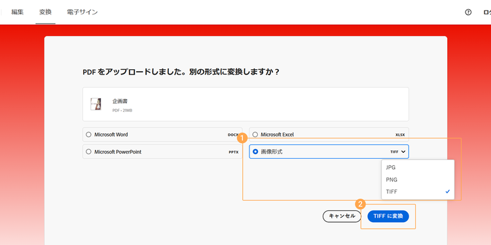This screenshot has width=491, height=245.
Task: Click the キャンセル button
Action: [x=342, y=216]
